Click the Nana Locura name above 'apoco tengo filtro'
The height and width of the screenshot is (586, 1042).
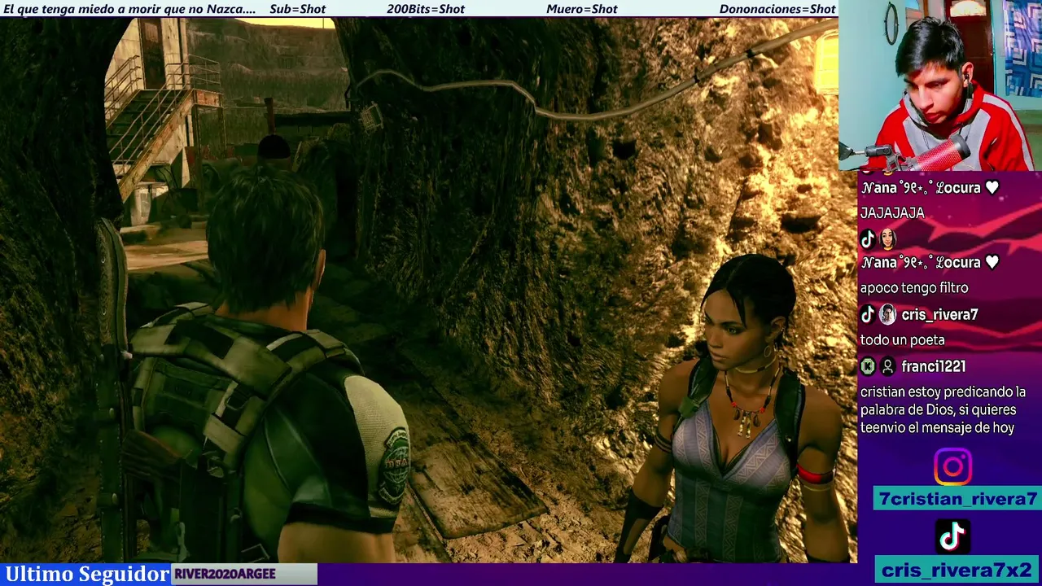coord(929,262)
